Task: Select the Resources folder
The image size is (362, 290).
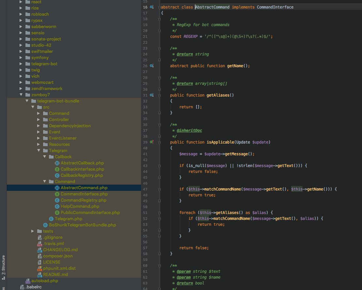Action: pyautogui.click(x=74, y=145)
